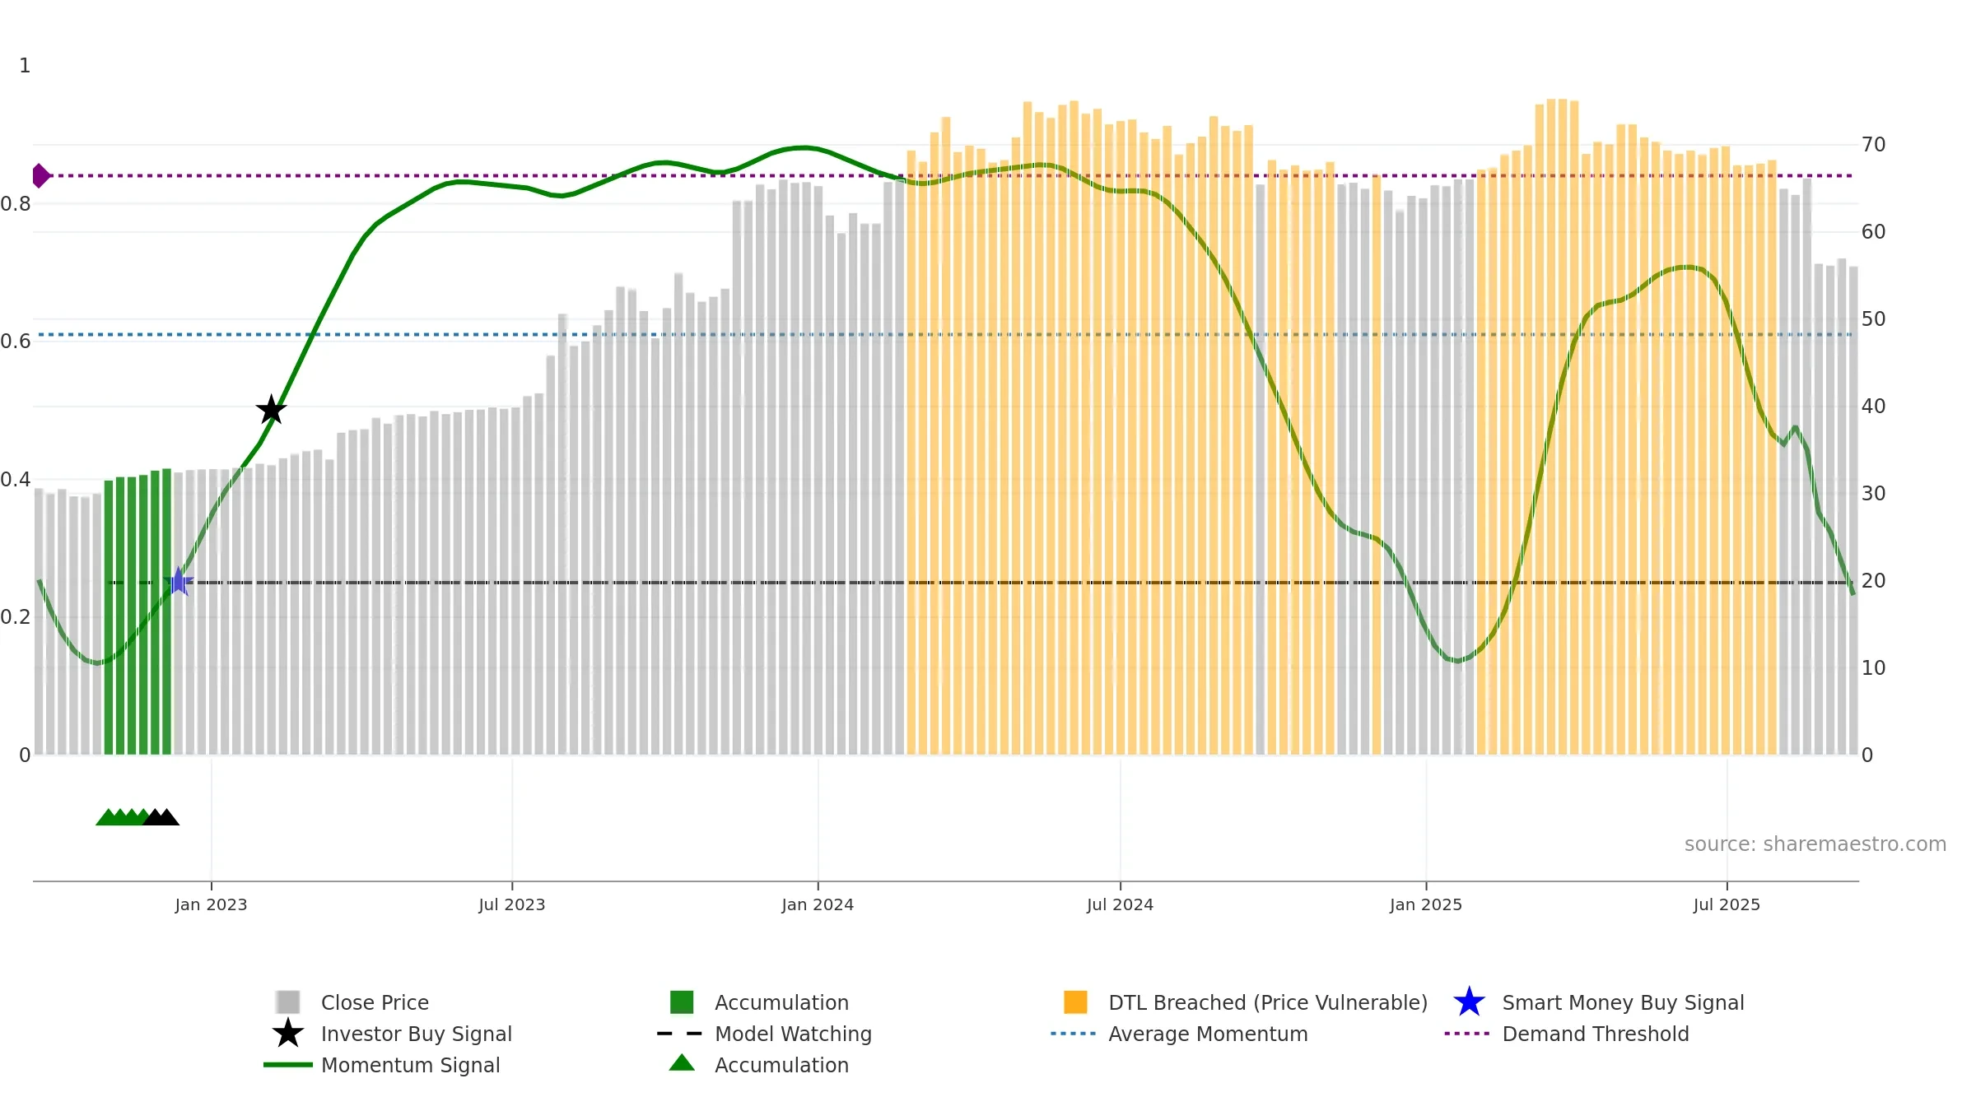Click the green accumulation bars on chart
The width and height of the screenshot is (1976, 1111).
tap(138, 612)
